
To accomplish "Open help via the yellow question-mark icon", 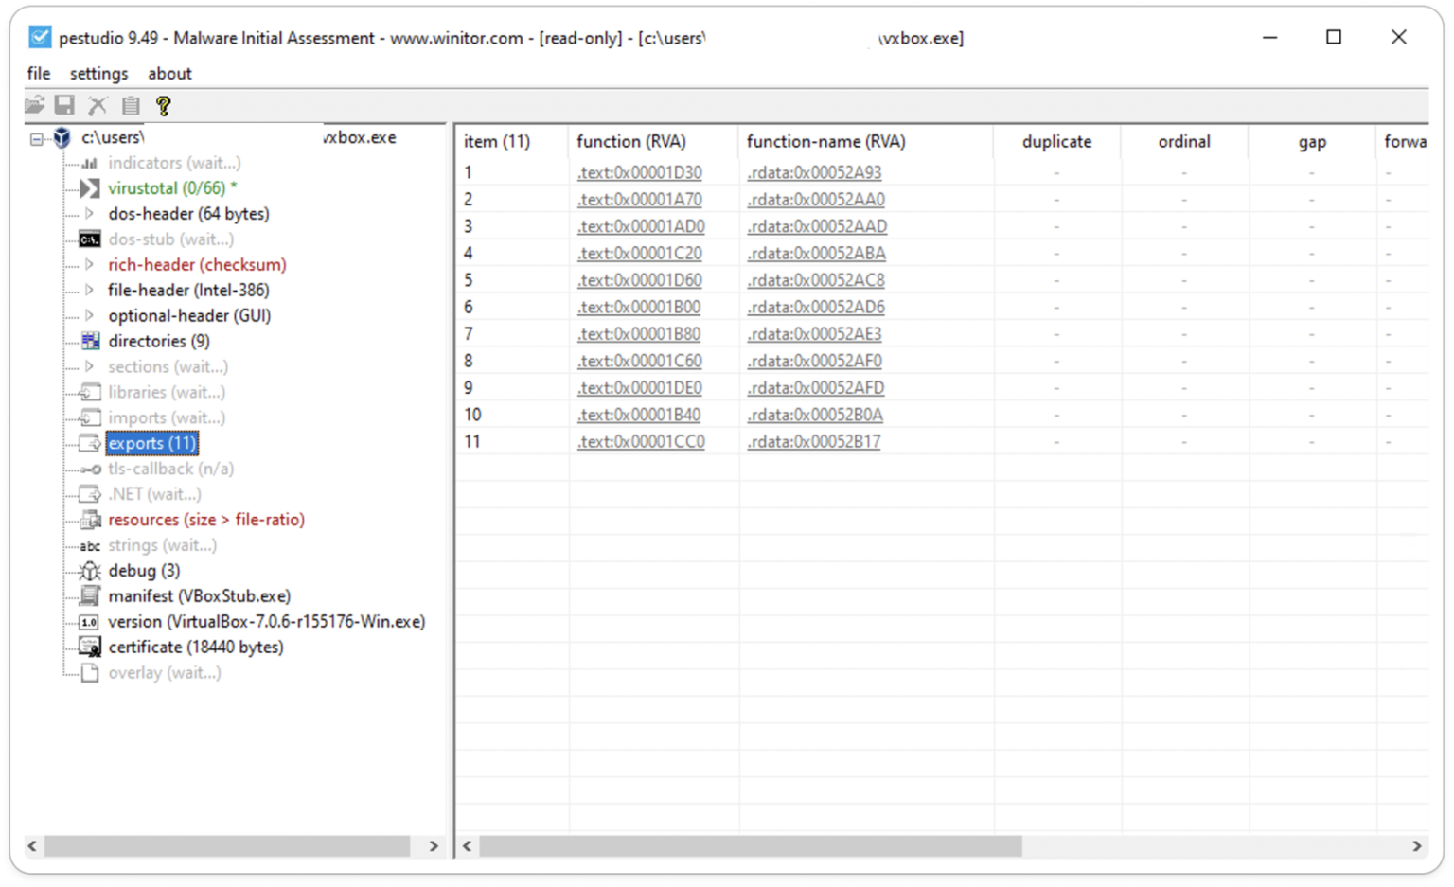I will point(163,105).
